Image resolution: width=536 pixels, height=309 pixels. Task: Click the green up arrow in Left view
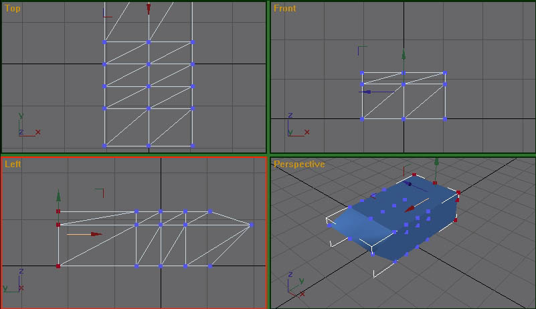(x=59, y=197)
